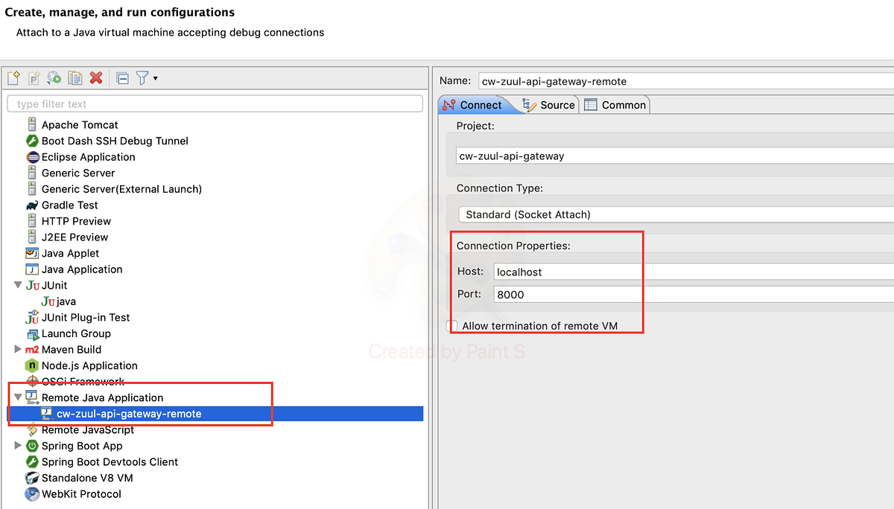The image size is (894, 509).
Task: Duplicate the selected launch configuration
Action: (x=74, y=77)
